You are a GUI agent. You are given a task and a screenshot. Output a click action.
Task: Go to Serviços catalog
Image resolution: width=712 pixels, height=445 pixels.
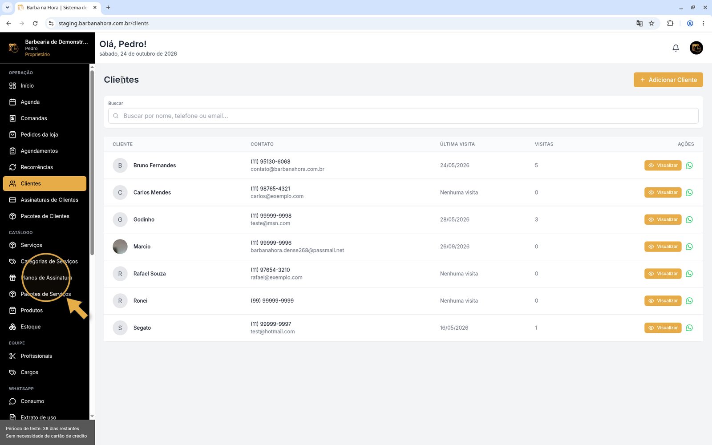tap(44, 245)
